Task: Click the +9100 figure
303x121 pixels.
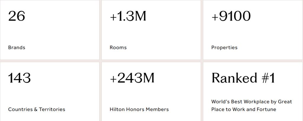Action: 231,16
